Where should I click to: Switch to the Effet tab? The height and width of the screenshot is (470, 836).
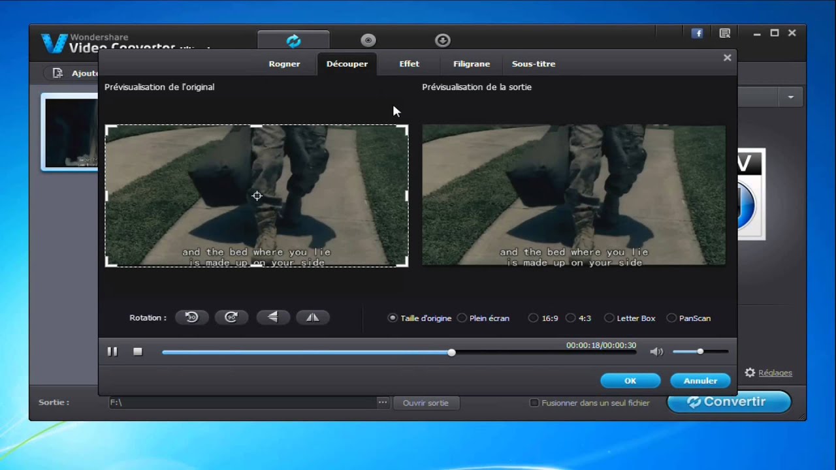click(x=410, y=64)
